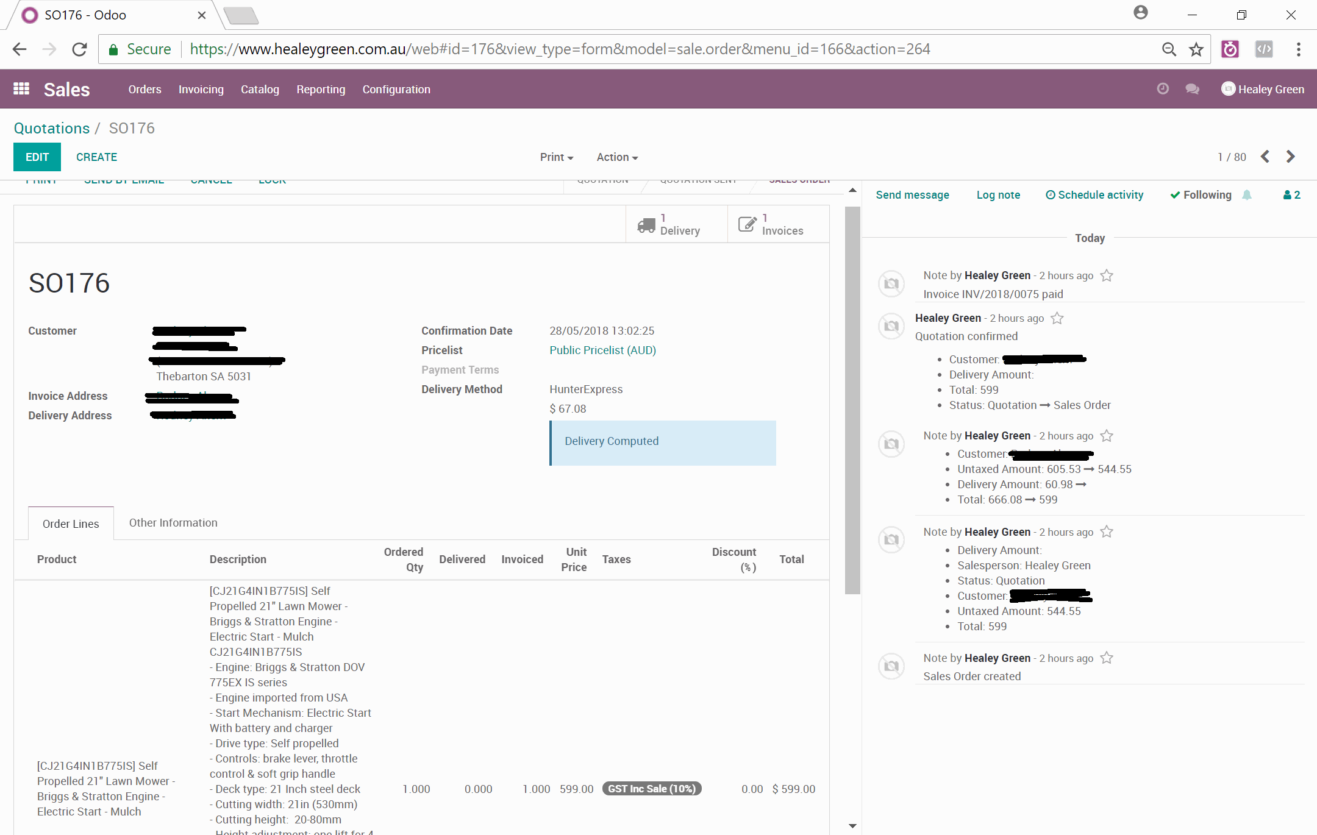The image size is (1317, 835).
Task: Open the pink stopwatch browser extension
Action: [1230, 49]
